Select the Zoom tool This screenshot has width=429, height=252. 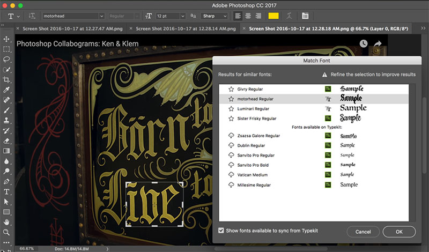coord(6,232)
